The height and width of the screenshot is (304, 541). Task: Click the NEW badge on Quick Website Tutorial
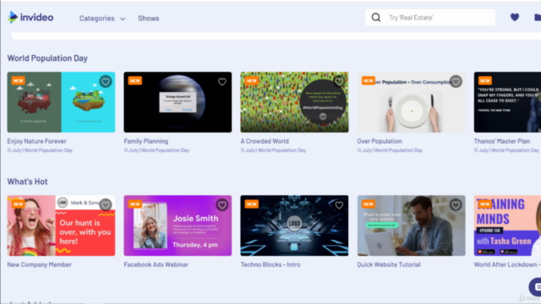[369, 204]
